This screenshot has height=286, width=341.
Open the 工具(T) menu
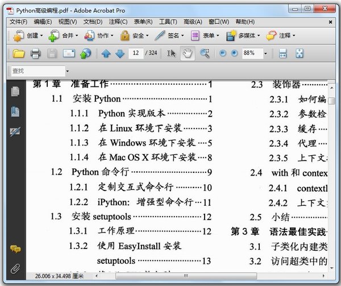(168, 22)
